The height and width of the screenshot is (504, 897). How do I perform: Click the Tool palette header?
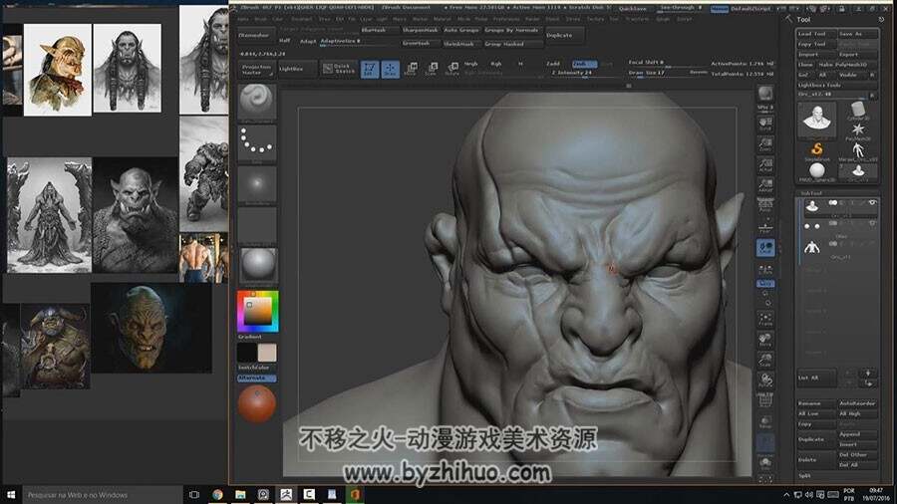click(803, 20)
